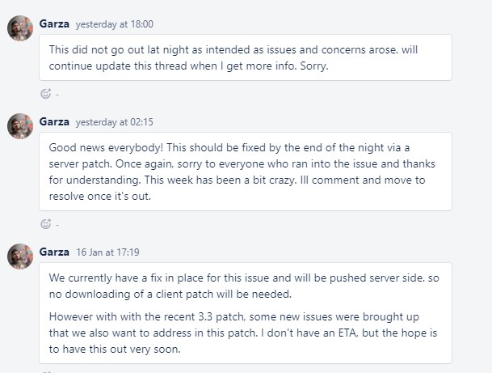The width and height of the screenshot is (492, 373).
Task: Open Garza's name link above the 18:00 comment
Action: [54, 24]
